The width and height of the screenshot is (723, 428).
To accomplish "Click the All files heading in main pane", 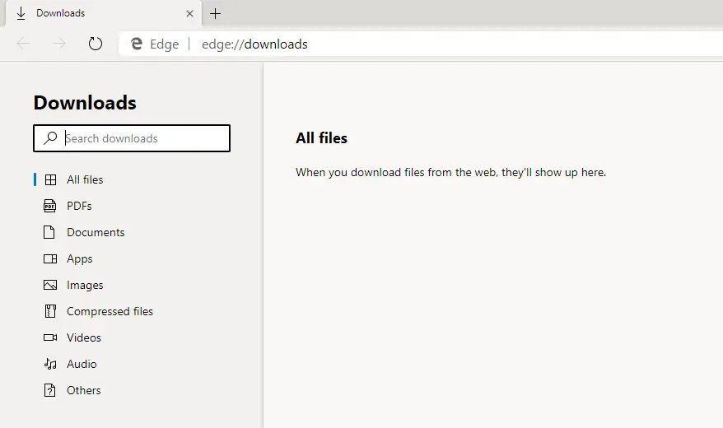I will click(321, 137).
